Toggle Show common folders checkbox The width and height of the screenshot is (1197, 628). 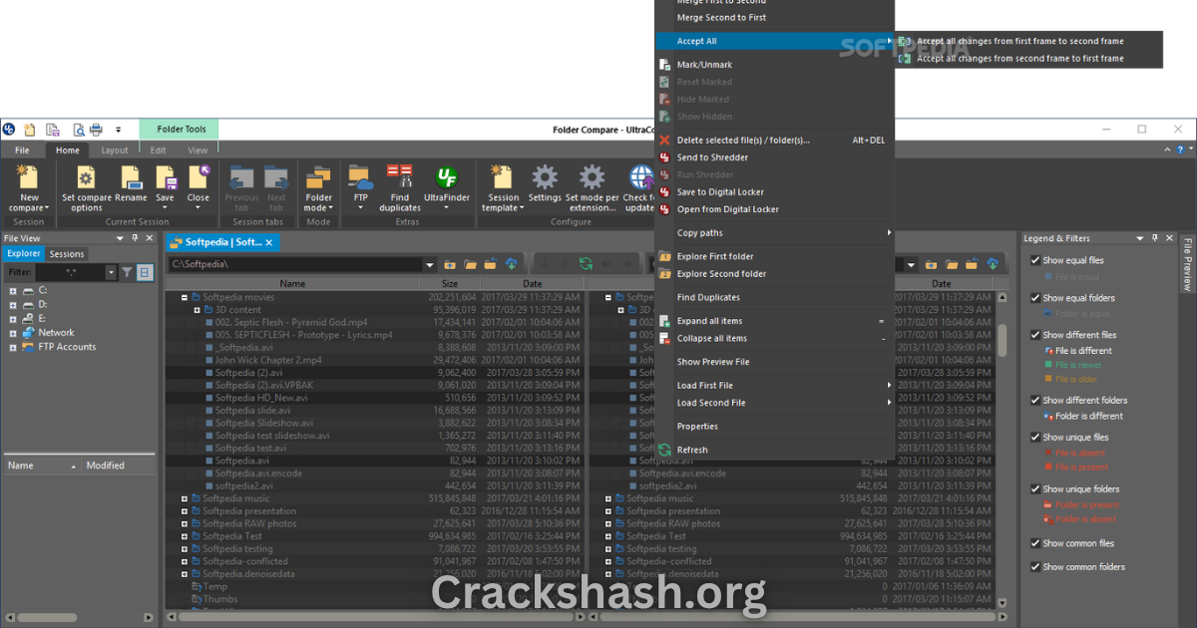pyautogui.click(x=1035, y=567)
